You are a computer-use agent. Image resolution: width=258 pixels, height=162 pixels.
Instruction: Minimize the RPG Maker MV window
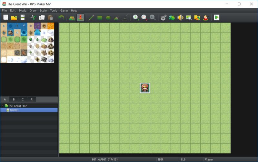227,4
